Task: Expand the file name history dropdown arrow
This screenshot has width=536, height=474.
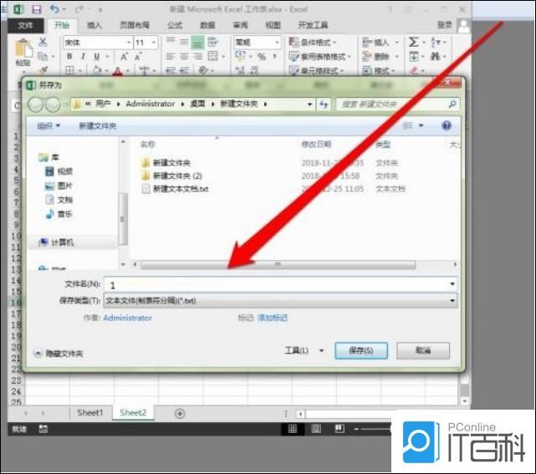Action: (x=452, y=284)
